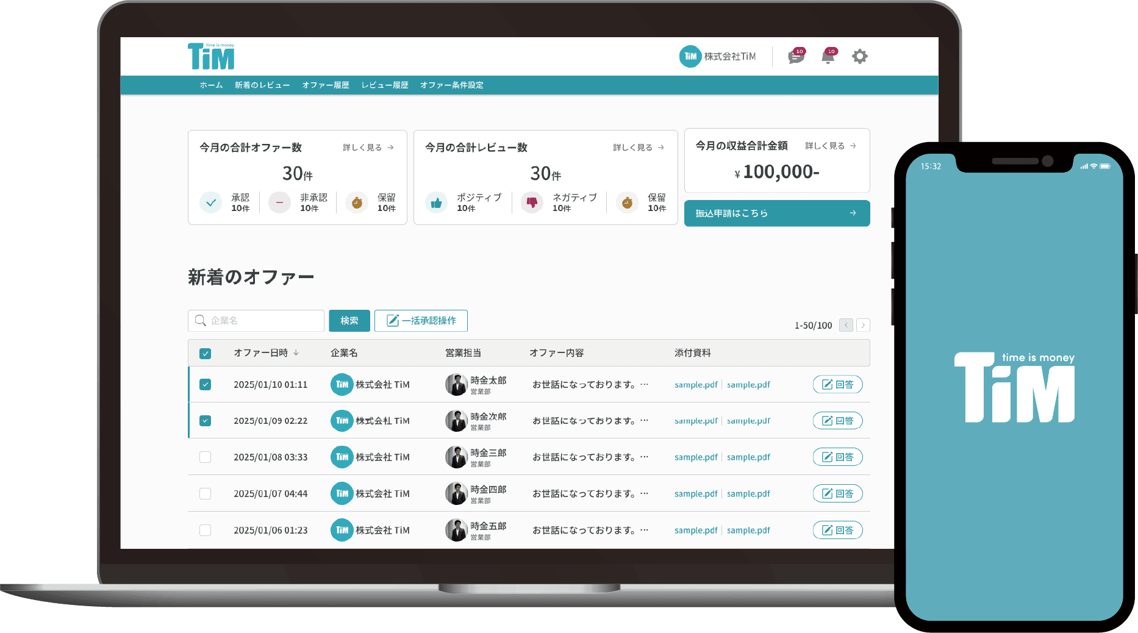Click the thumbs-down negative reviews icon
The width and height of the screenshot is (1138, 633).
pyautogui.click(x=532, y=203)
